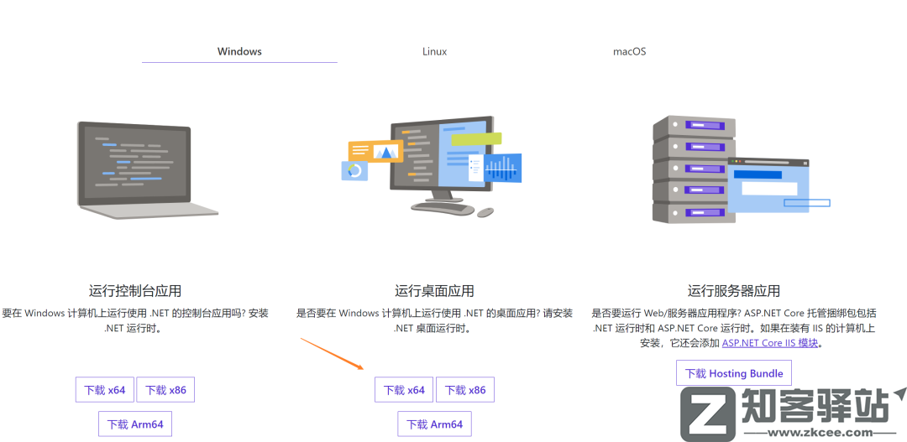Screen dimensions: 907x442
Task: Switch to the Windows tab
Action: tap(239, 51)
